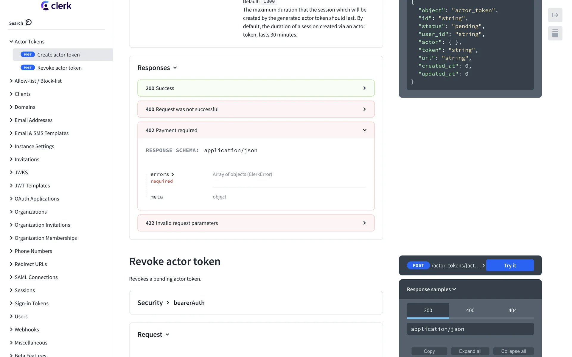Click the panel layout icon below arrow

555,33
